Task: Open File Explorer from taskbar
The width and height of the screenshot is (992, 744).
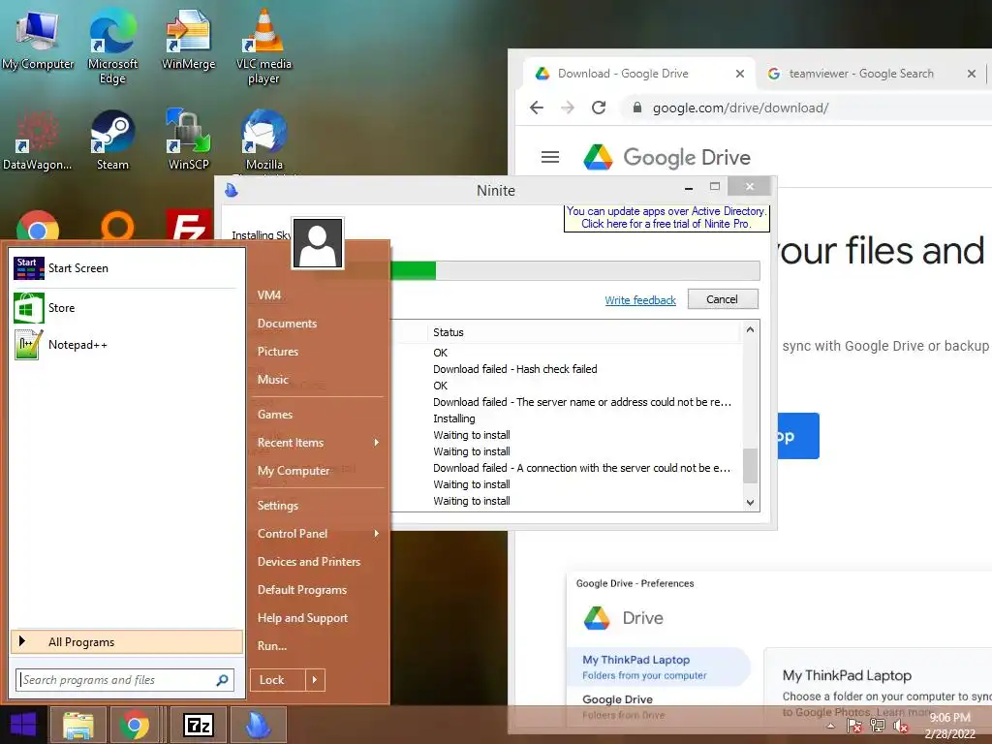Action: (x=78, y=725)
